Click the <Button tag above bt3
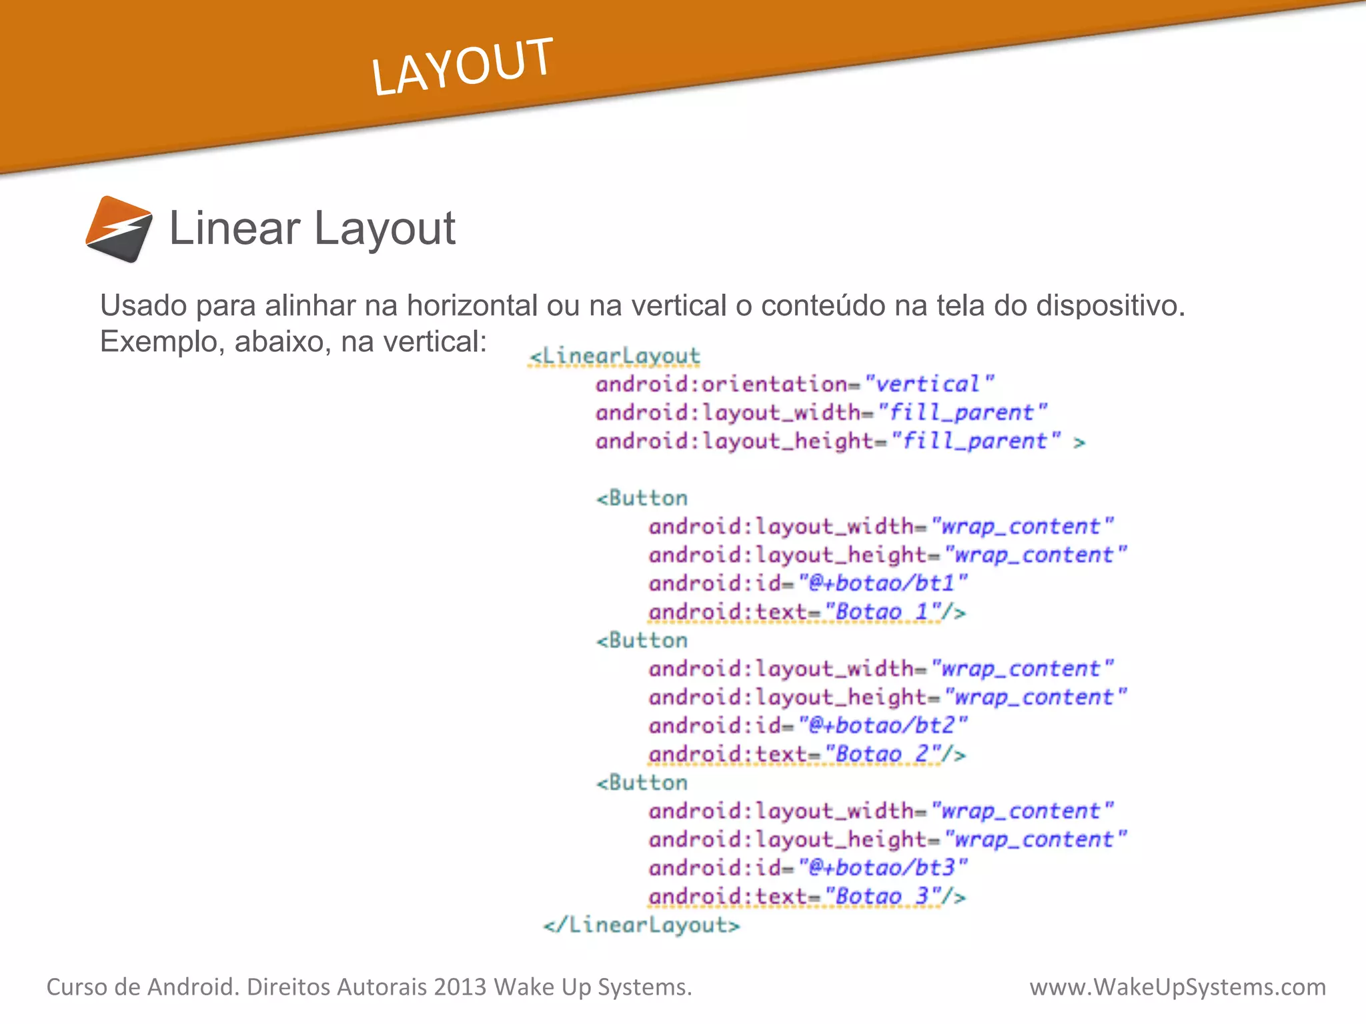This screenshot has height=1024, width=1366. 642,783
